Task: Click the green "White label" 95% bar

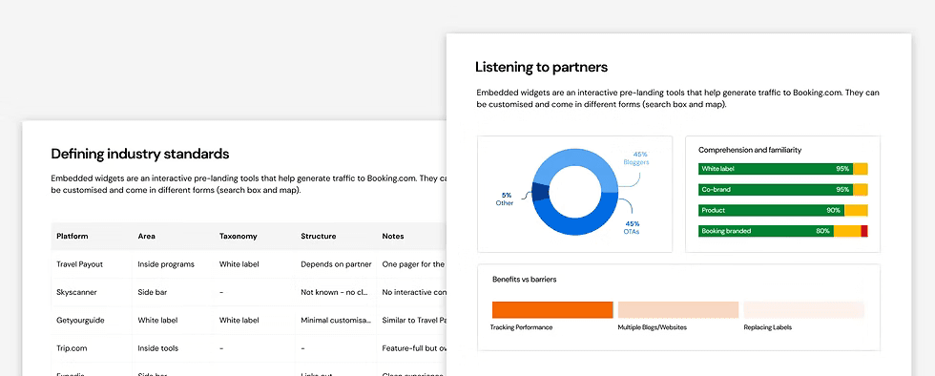Action: pyautogui.click(x=776, y=169)
